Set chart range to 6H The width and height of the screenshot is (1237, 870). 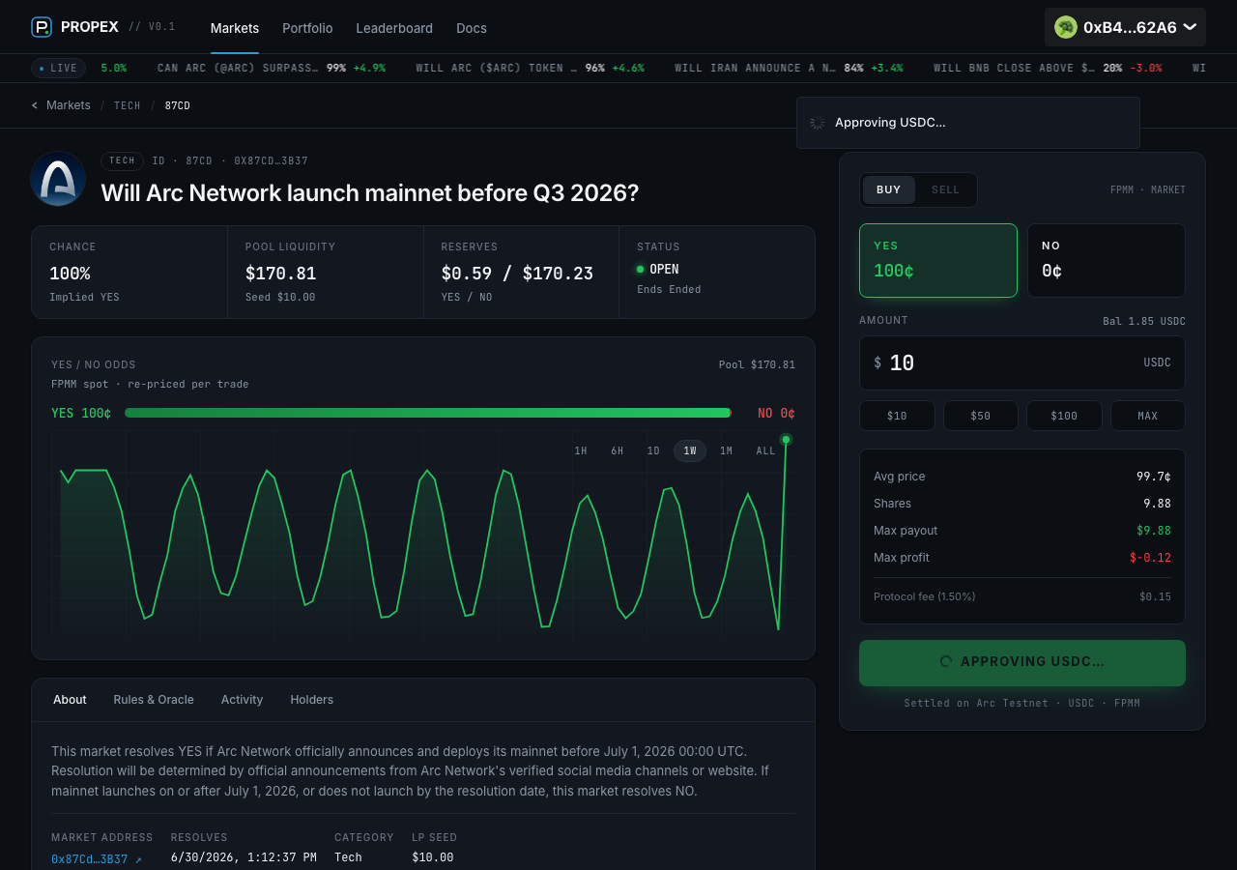617,451
